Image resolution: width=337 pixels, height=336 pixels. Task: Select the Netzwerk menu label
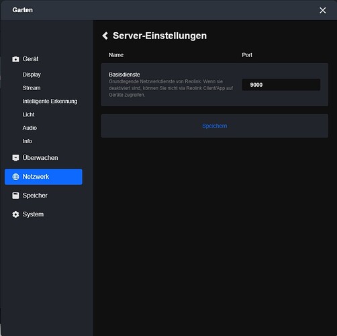[36, 177]
